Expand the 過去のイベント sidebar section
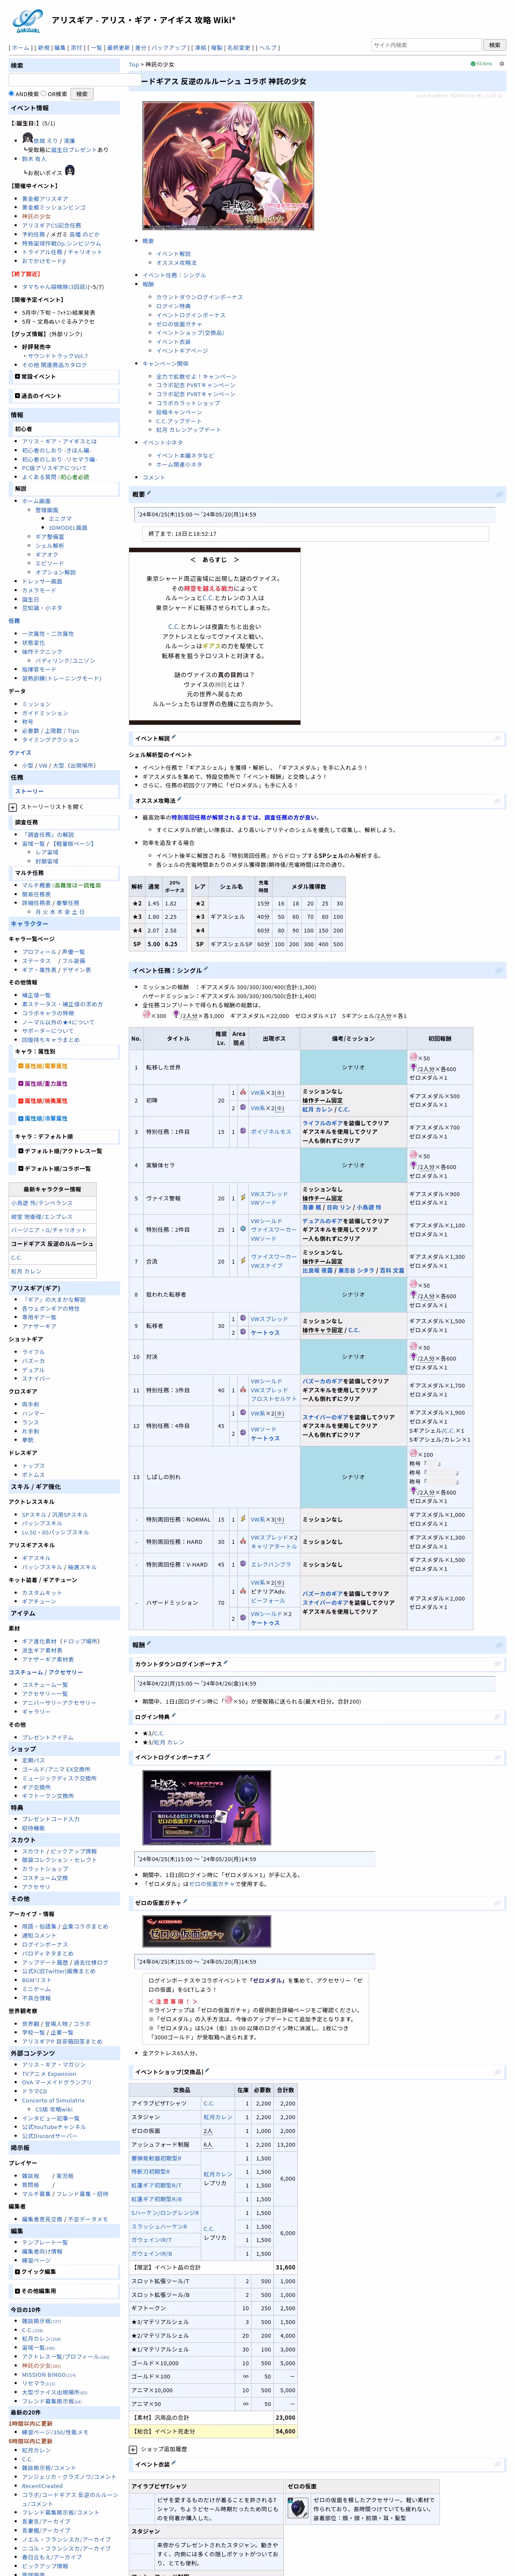 coord(17,396)
